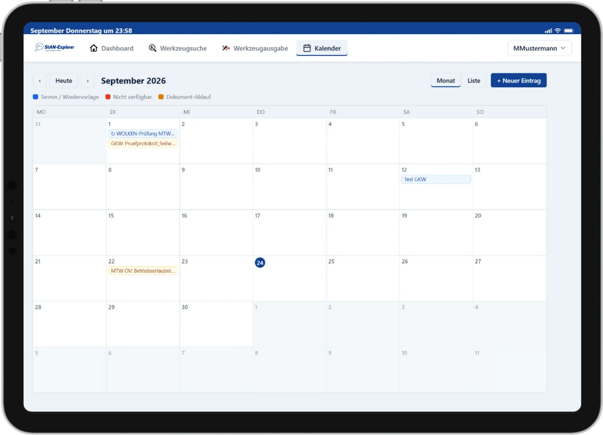Click the StAN-Explorer logo
This screenshot has height=435, width=603.
pos(54,47)
